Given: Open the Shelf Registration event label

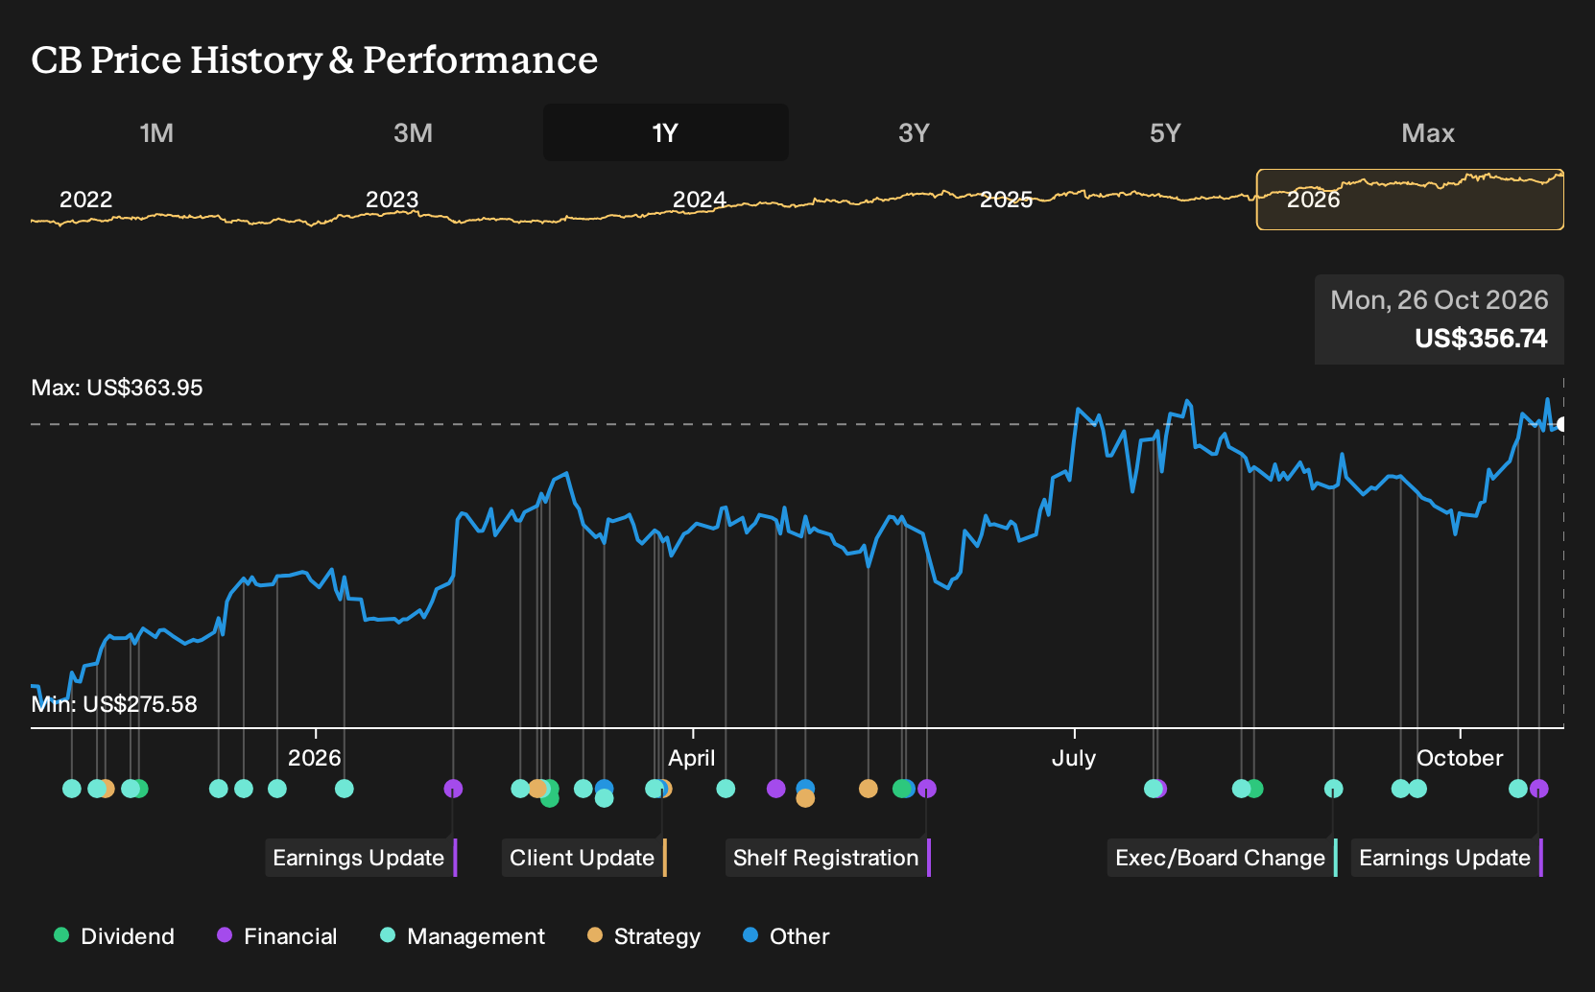Looking at the screenshot, I should (828, 858).
